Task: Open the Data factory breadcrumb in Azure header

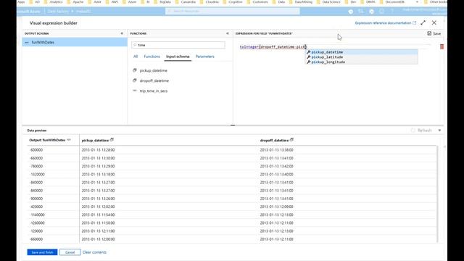Action: (x=58, y=12)
